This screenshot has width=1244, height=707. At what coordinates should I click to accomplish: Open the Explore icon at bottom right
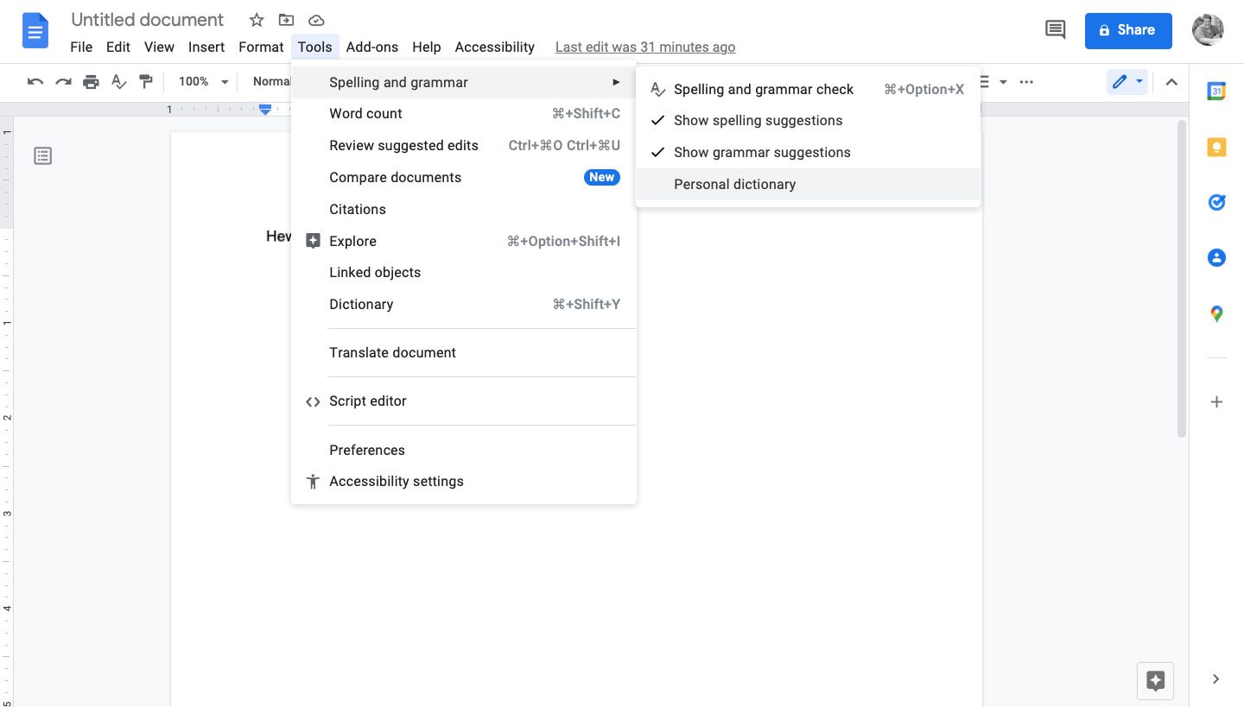[1155, 681]
